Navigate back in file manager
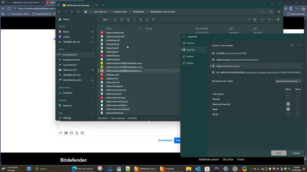Screen dimensions: 307x172 [x=59, y=12]
